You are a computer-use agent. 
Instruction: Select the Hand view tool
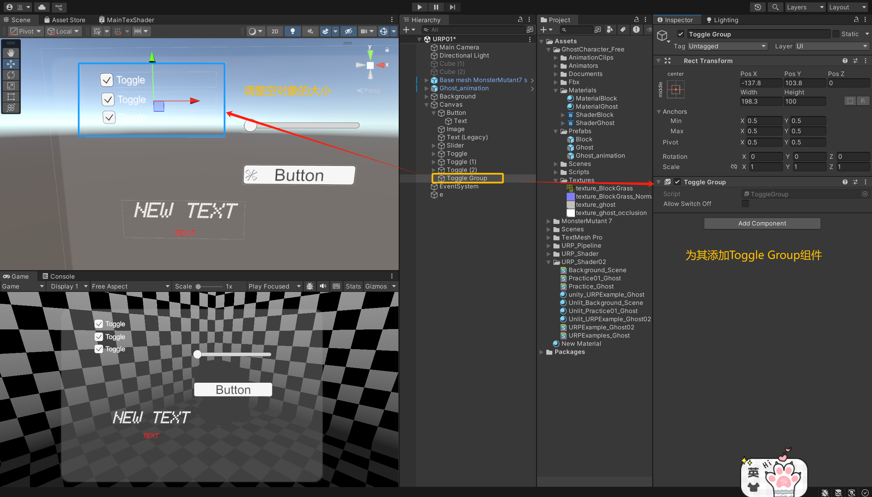click(x=11, y=53)
